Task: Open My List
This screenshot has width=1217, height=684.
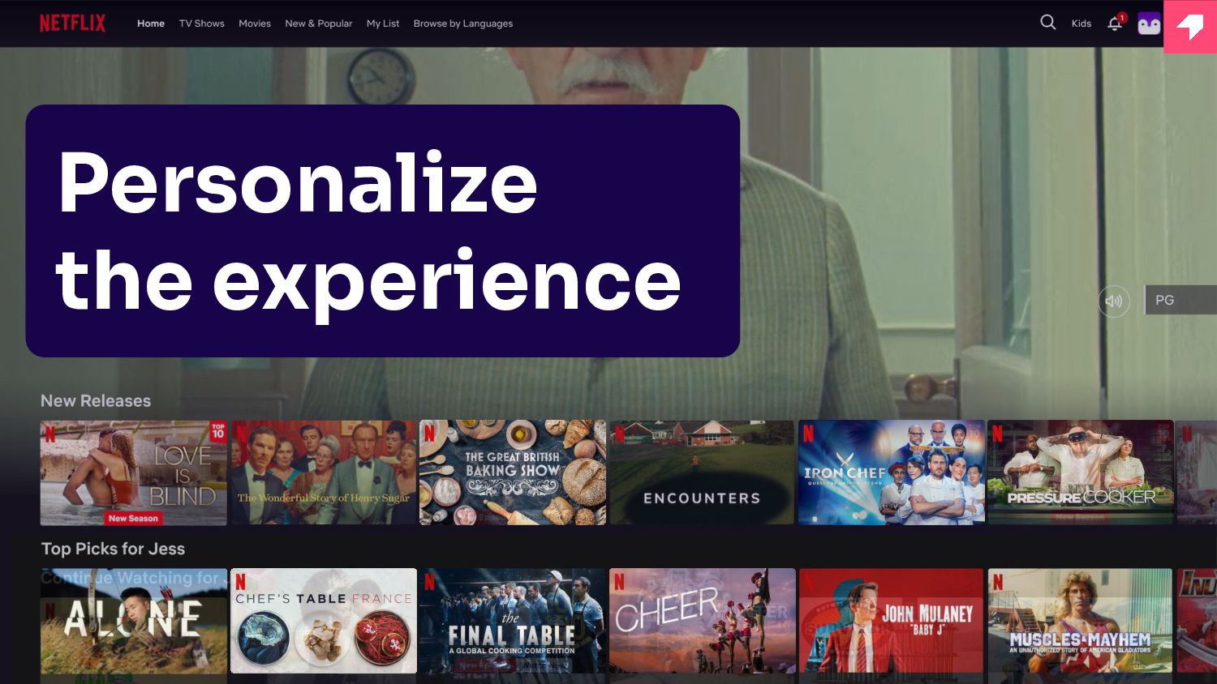Action: click(383, 24)
